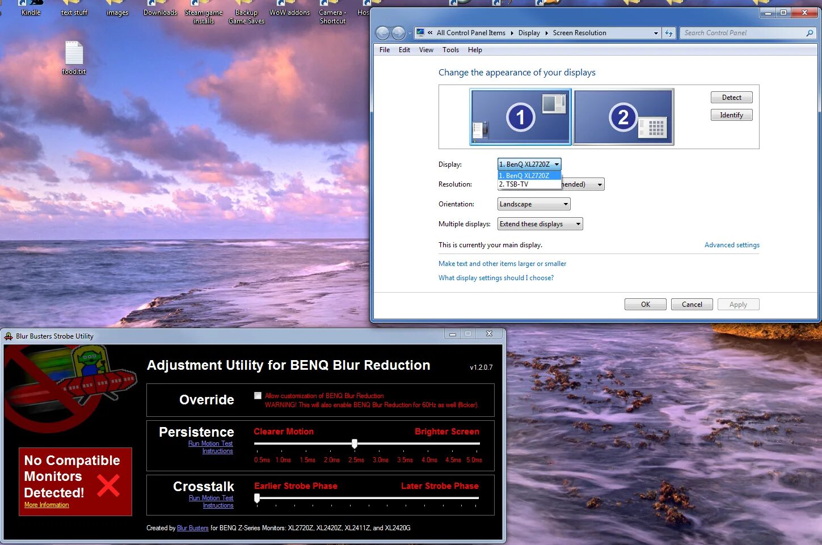Open the Help menu
Image resolution: width=822 pixels, height=545 pixels.
click(x=475, y=50)
